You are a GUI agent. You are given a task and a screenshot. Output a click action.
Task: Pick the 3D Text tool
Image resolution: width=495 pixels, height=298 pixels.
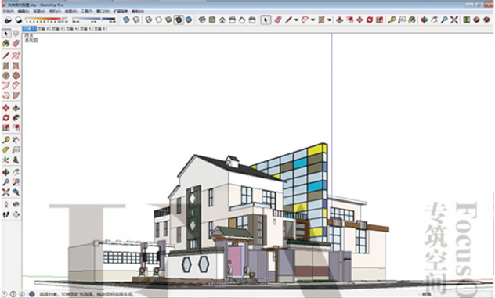[x=16, y=160]
